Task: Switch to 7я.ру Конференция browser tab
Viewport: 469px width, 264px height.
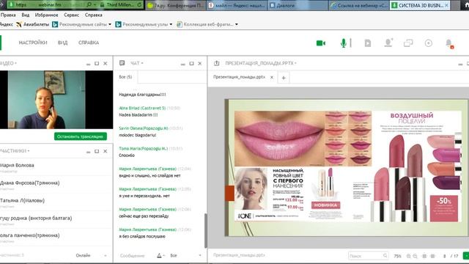Action: click(176, 5)
